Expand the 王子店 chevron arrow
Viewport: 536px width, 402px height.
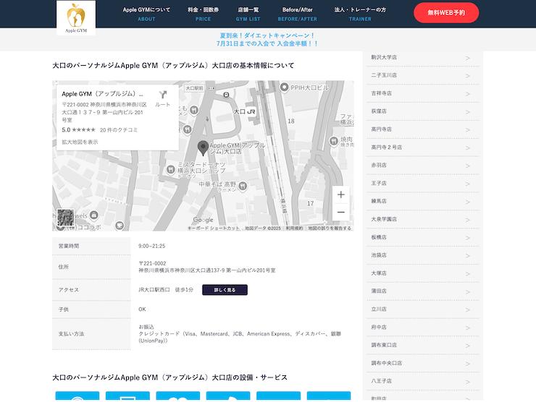[x=468, y=184]
